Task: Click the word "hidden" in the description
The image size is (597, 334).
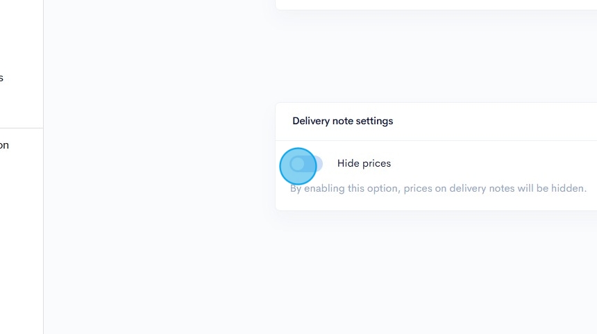Action: tap(569, 188)
